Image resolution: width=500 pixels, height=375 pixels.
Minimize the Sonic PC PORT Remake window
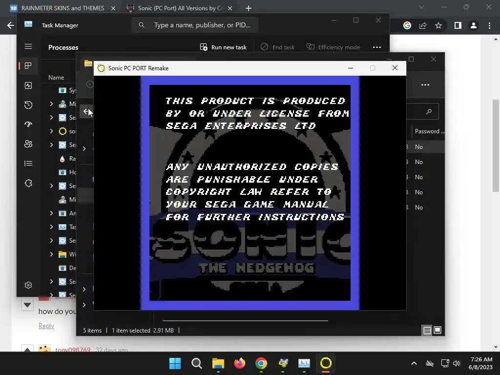coord(351,68)
